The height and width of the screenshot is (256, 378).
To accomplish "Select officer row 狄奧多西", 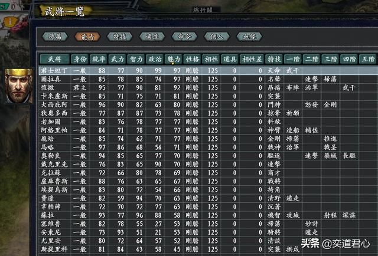I will pos(208,113).
